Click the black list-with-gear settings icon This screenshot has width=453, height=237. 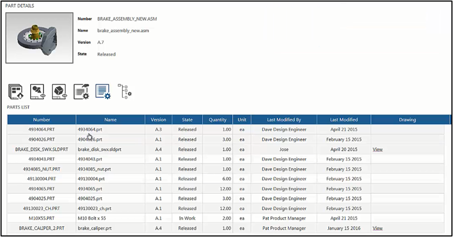point(81,92)
